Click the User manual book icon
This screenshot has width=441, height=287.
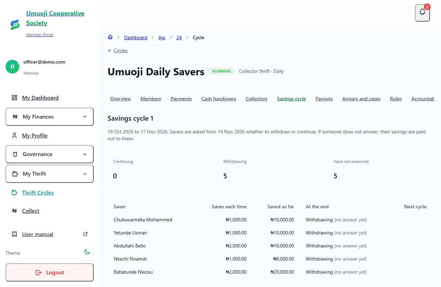tap(14, 234)
